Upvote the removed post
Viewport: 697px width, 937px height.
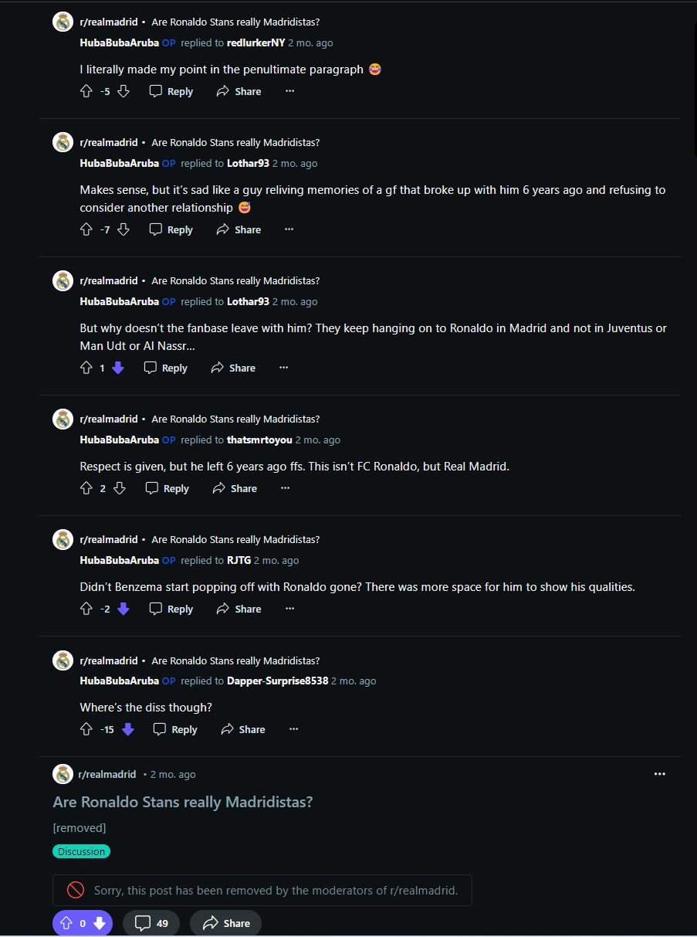(66, 923)
